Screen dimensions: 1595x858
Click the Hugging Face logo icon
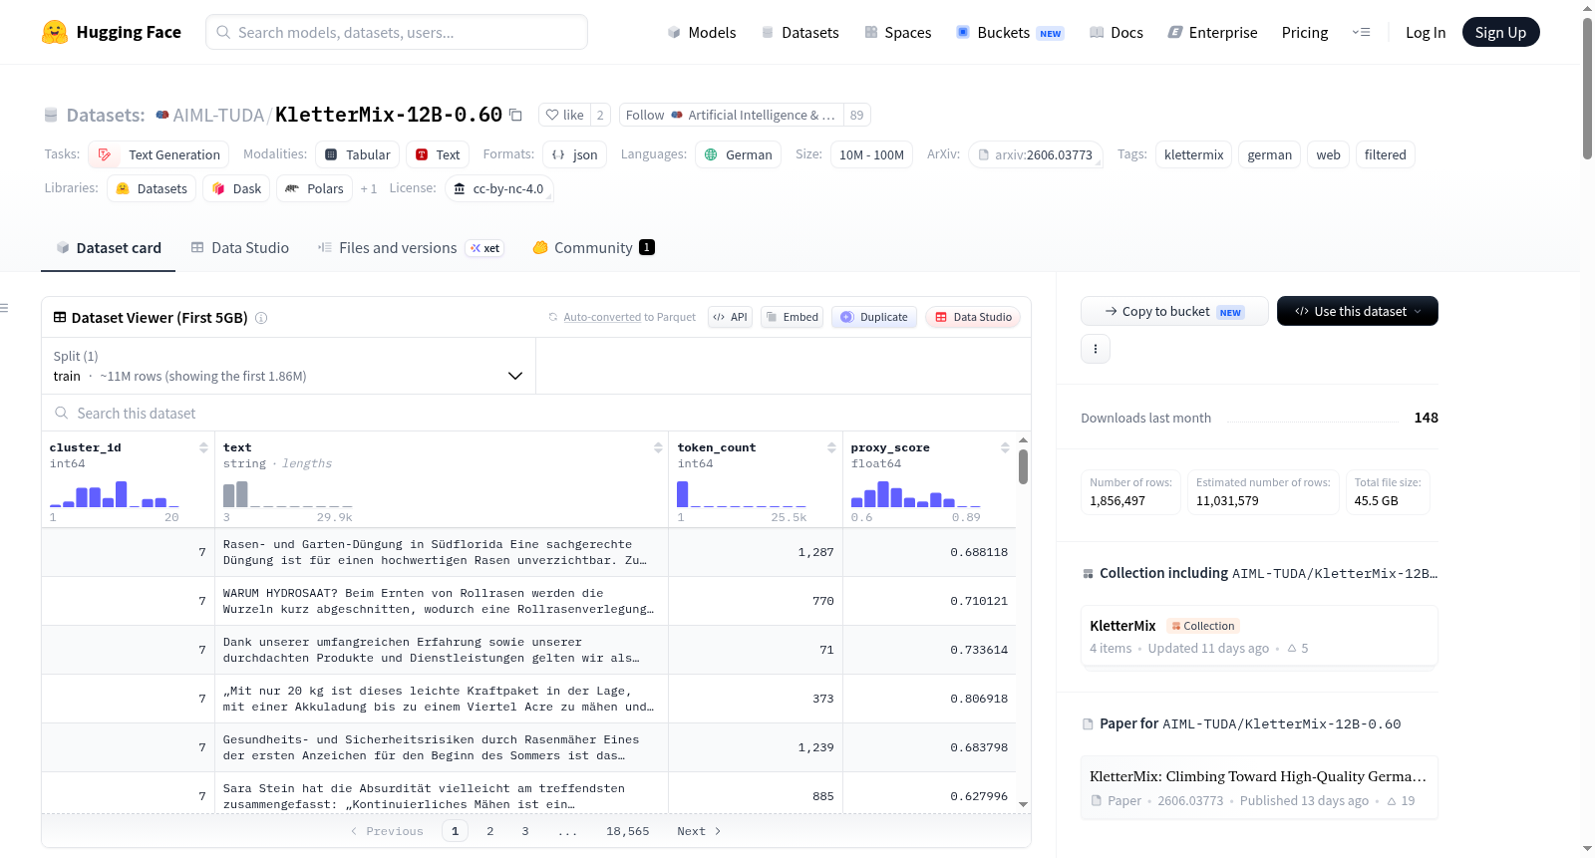[55, 32]
